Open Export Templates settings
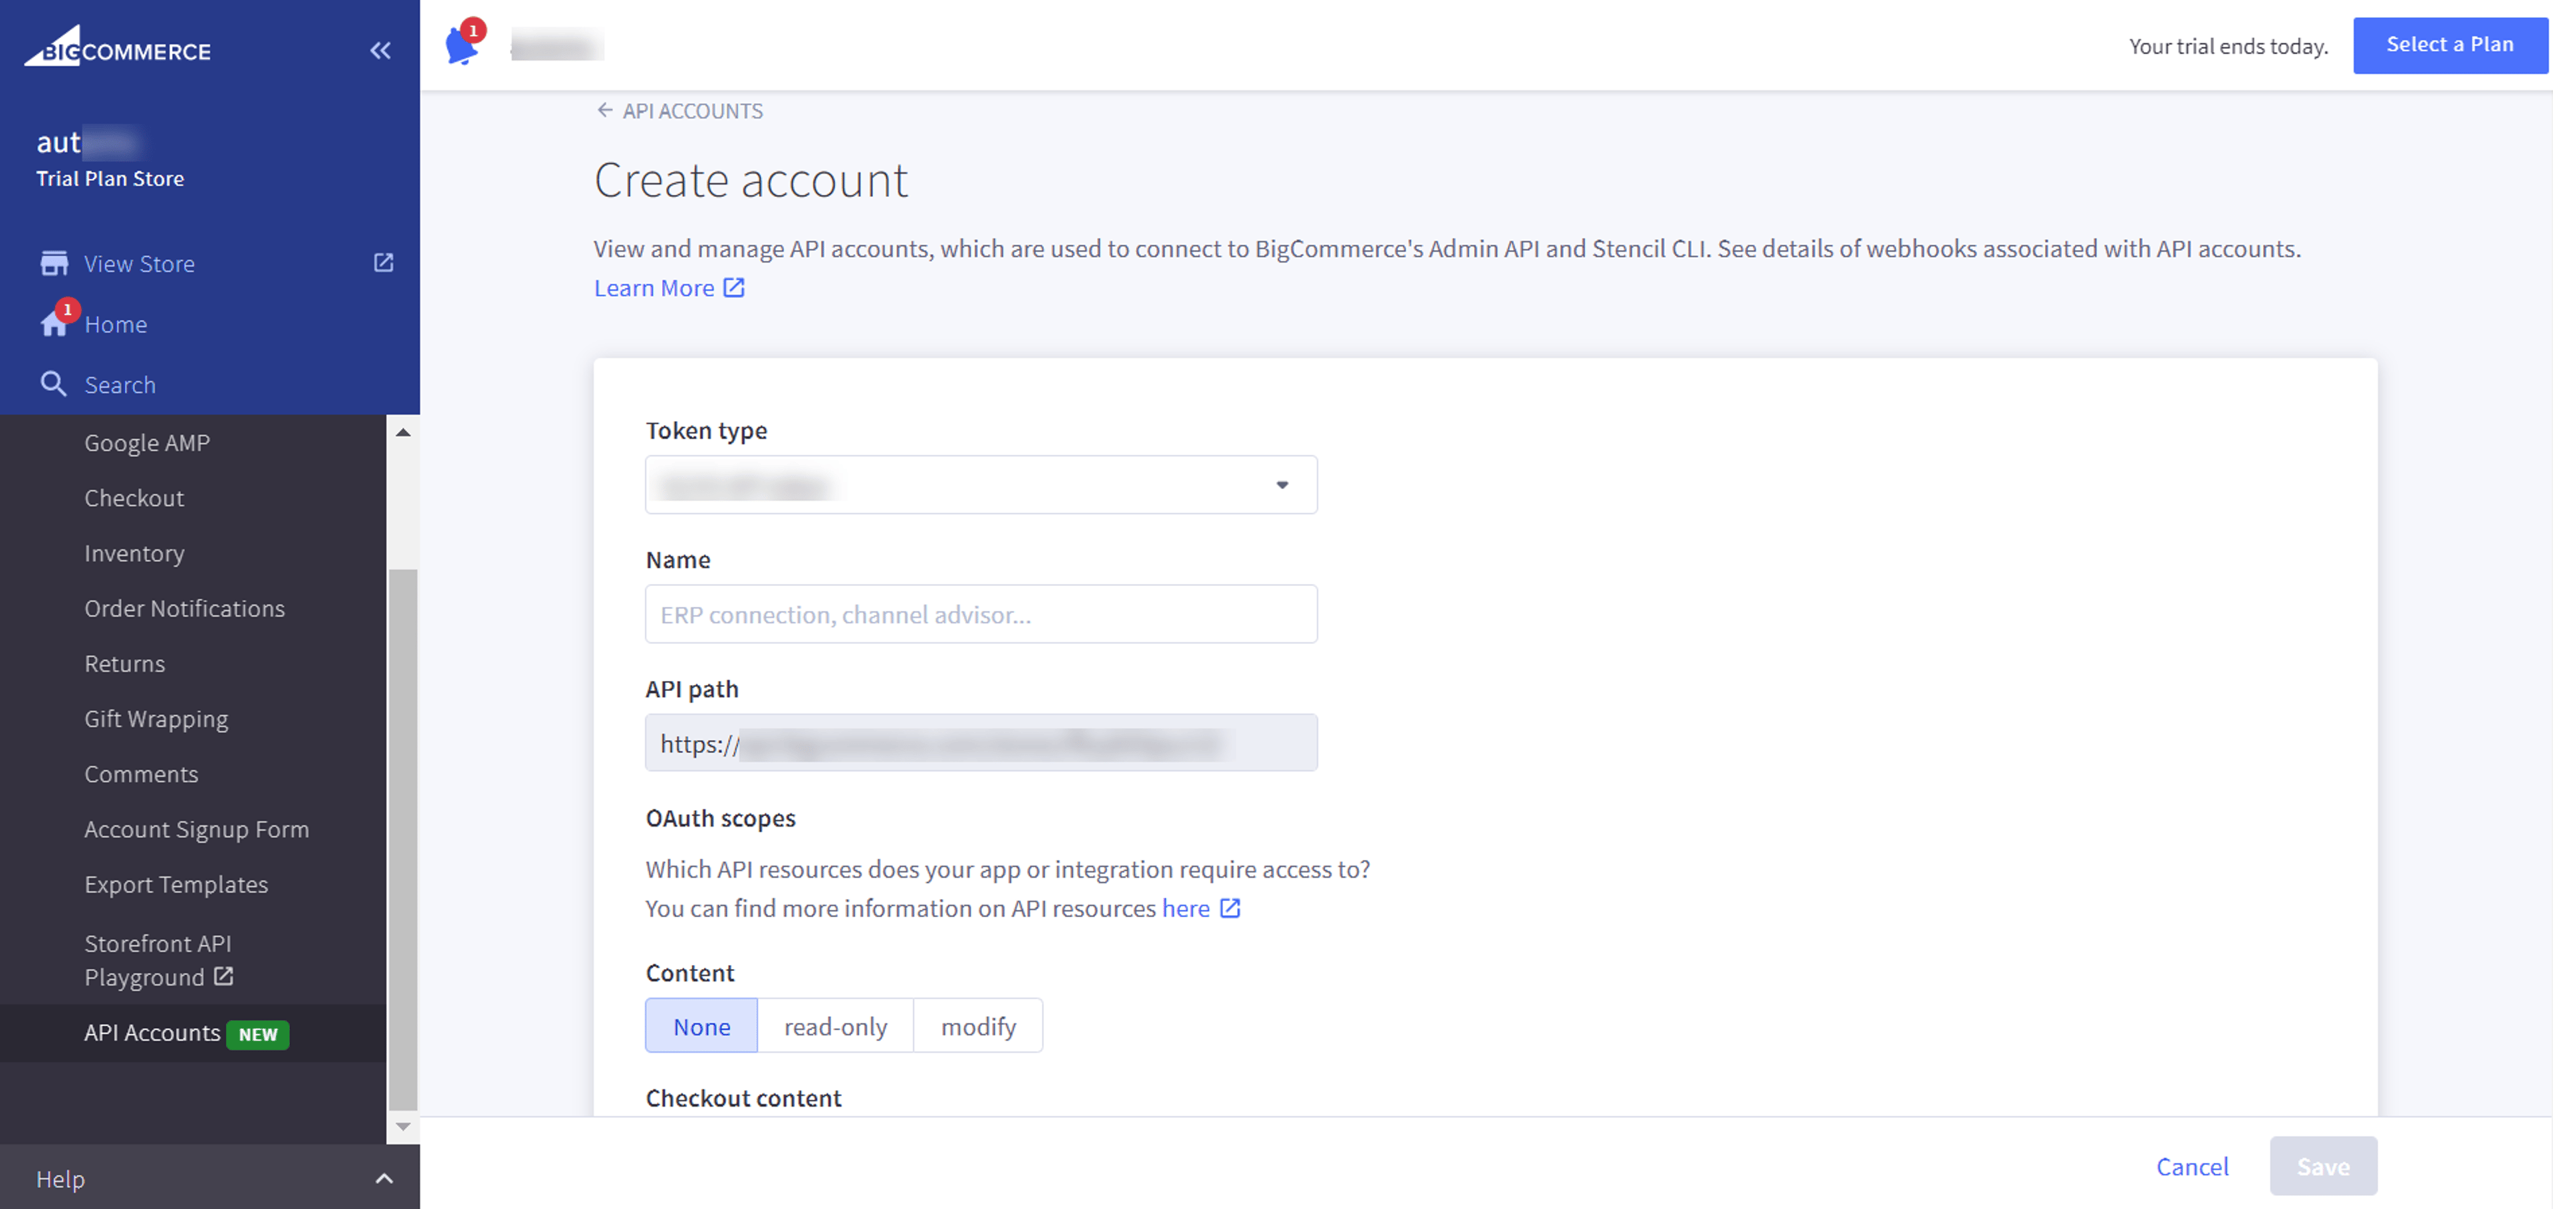Viewport: 2553px width, 1209px height. [176, 884]
